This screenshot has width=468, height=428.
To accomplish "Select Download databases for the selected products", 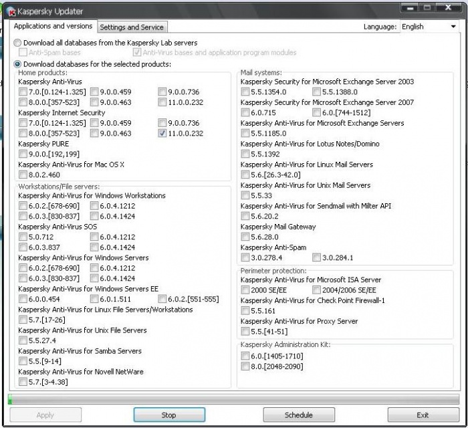I will tap(17, 64).
